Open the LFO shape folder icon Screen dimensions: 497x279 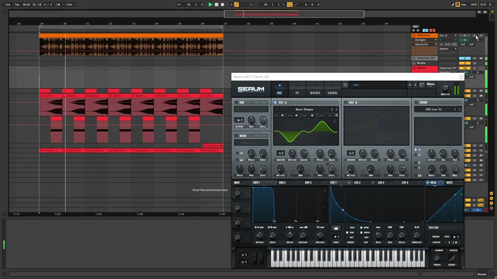[x=336, y=228]
